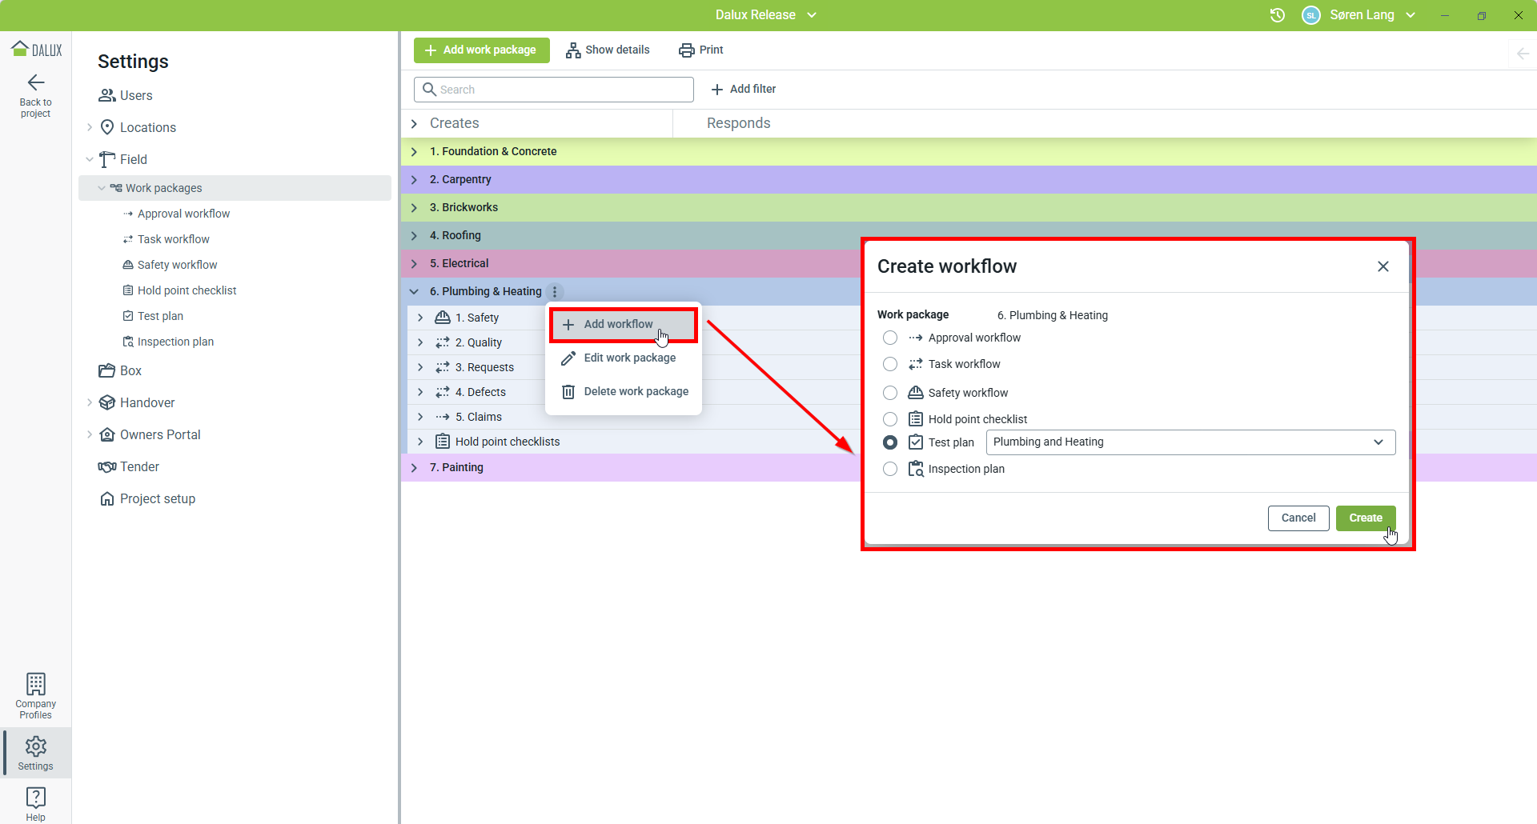Click the Handover cube icon

point(107,402)
